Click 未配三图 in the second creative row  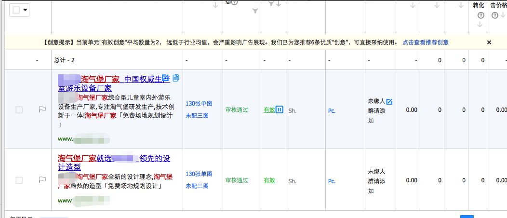pos(197,186)
